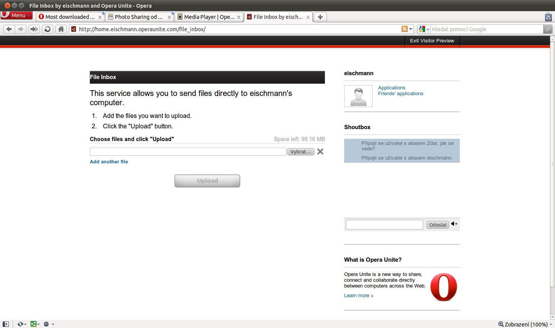Viewport: 555px width, 328px height.
Task: Click the Opera Turbo gauge icon
Action: click(46, 324)
